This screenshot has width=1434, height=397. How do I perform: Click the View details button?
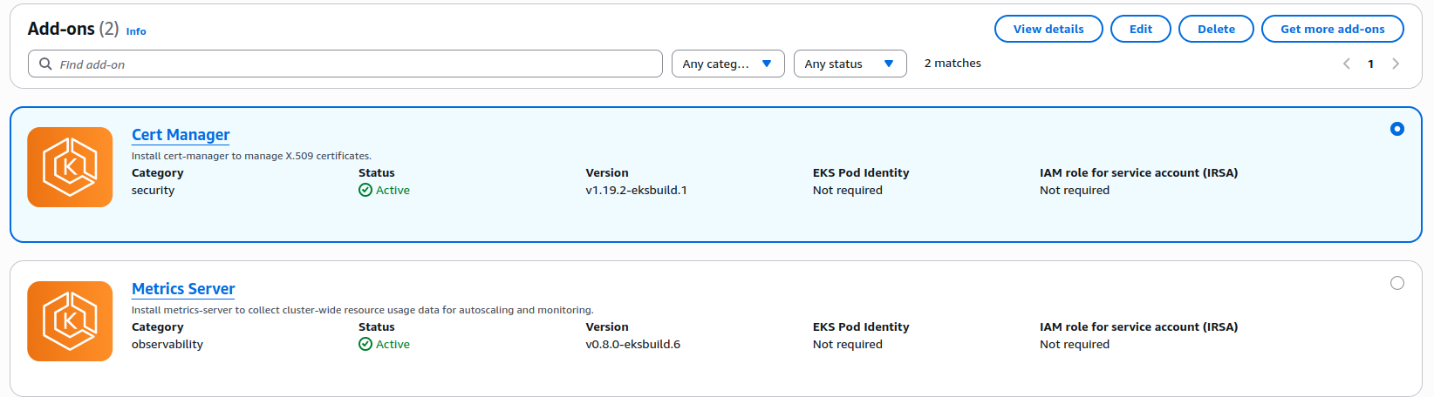click(1048, 29)
